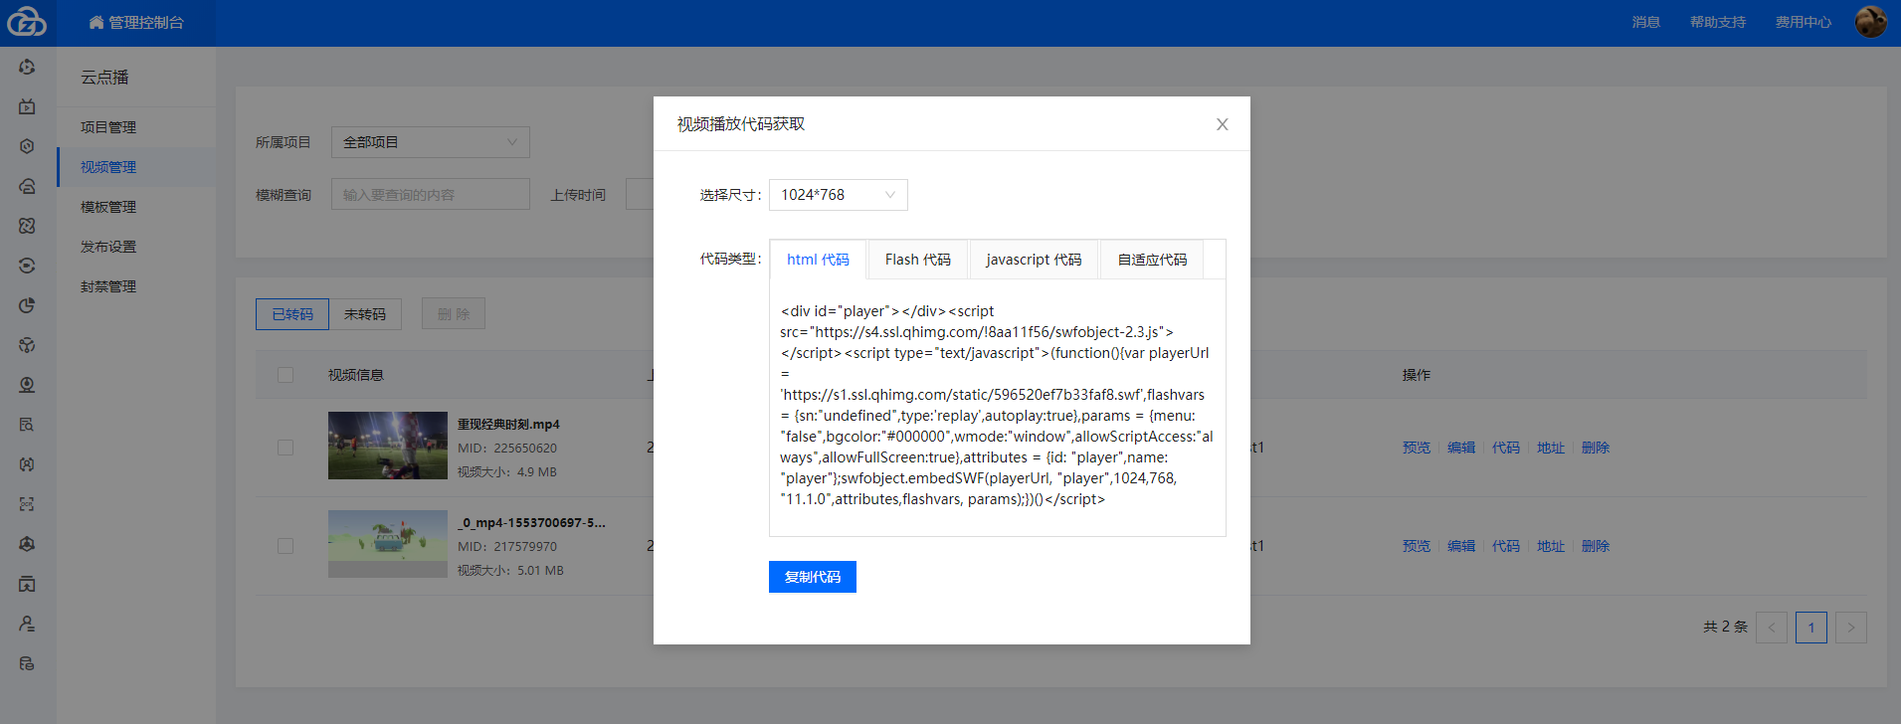Open the interlaced atom-shape sidebar icon
The width and height of the screenshot is (1901, 724).
(x=27, y=226)
